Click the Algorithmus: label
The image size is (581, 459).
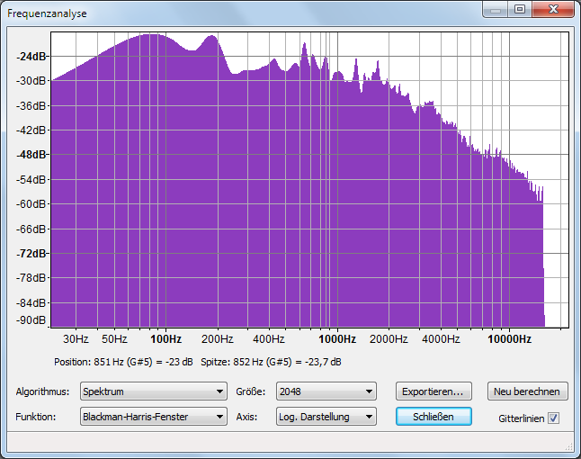click(x=42, y=391)
